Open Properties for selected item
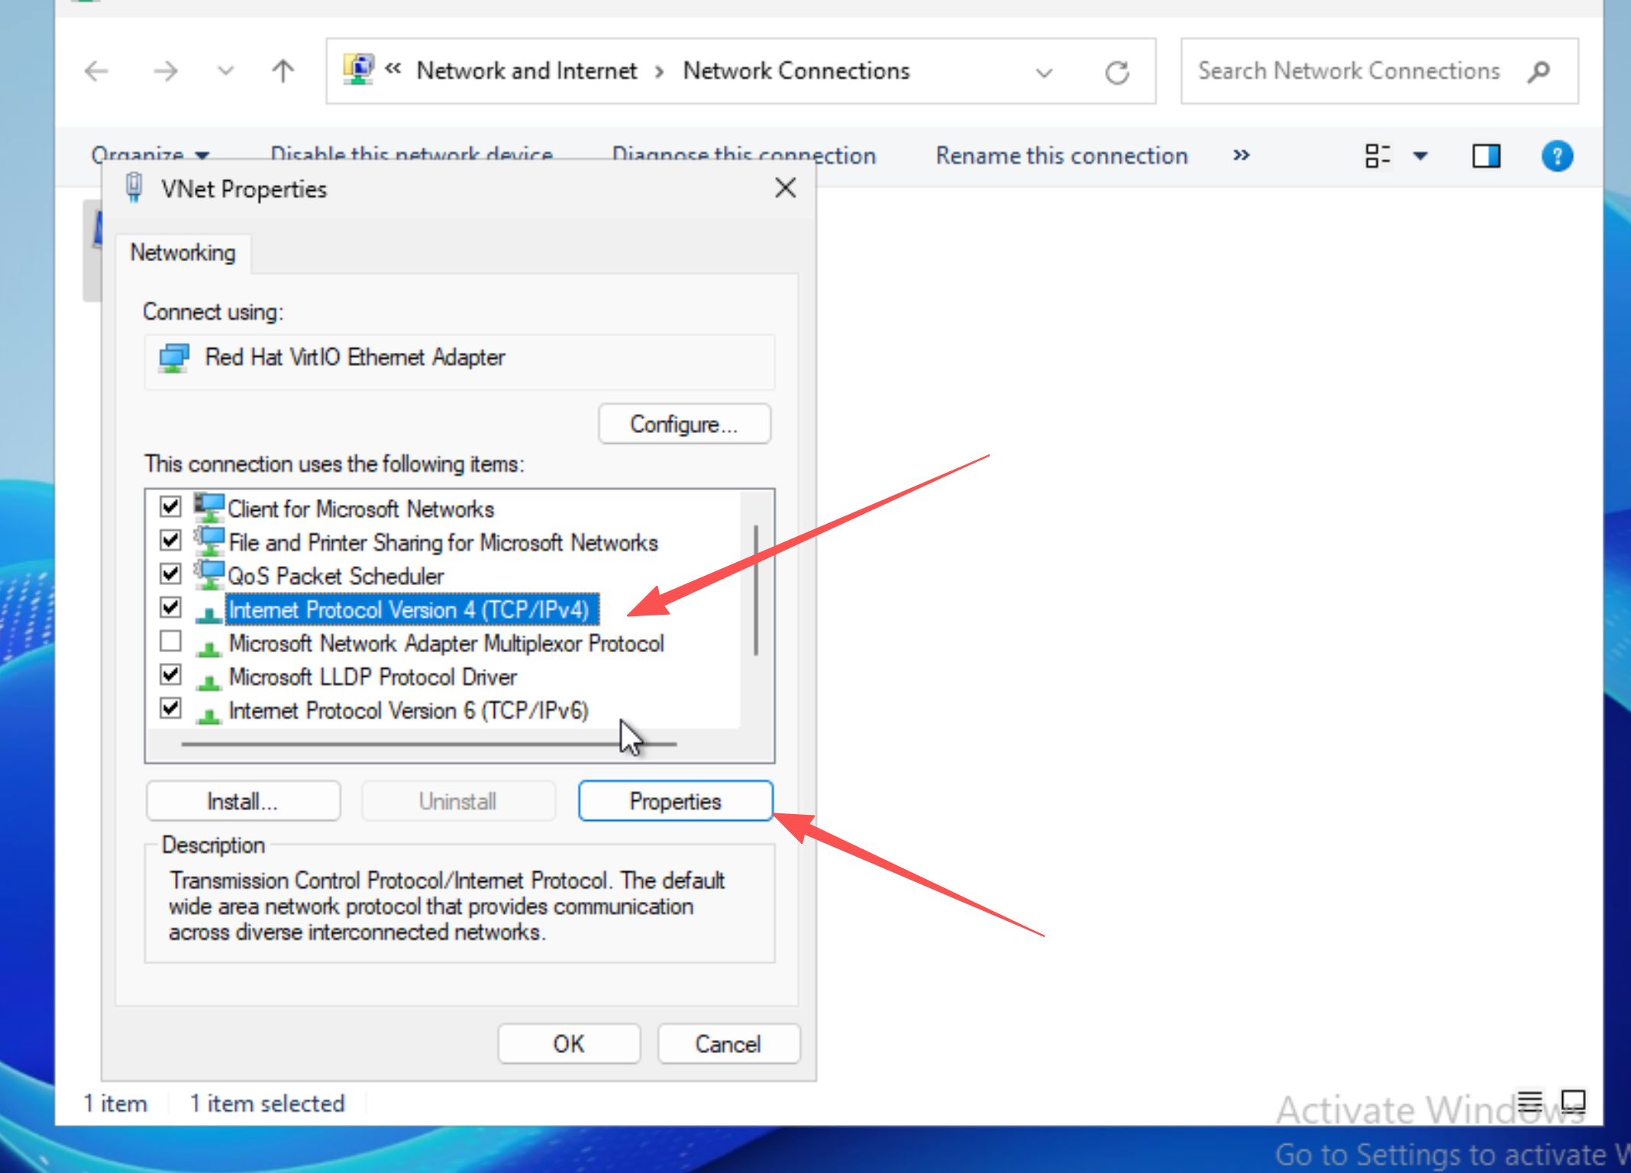Screen dimensions: 1631x1173 point(675,801)
